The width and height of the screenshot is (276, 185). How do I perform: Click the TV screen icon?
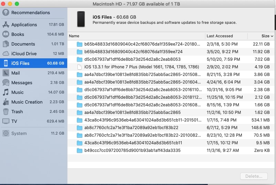(x=6, y=121)
